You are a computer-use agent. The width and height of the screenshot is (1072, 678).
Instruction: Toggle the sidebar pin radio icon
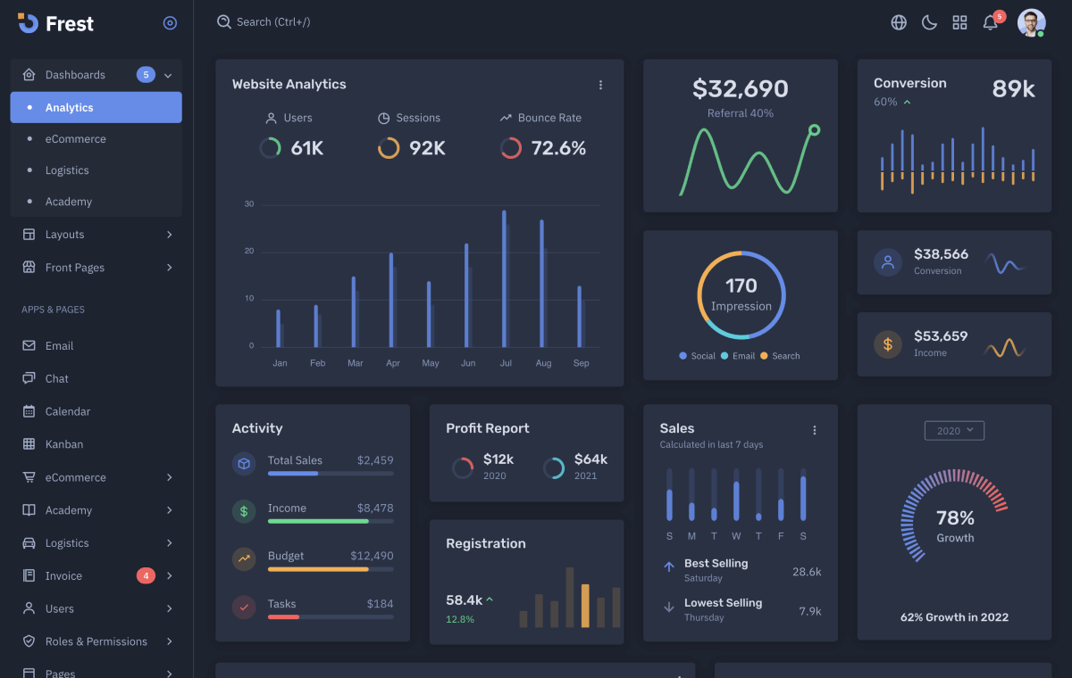(x=170, y=23)
